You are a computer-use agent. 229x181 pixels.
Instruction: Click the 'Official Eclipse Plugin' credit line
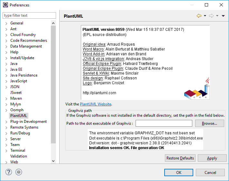point(120,64)
